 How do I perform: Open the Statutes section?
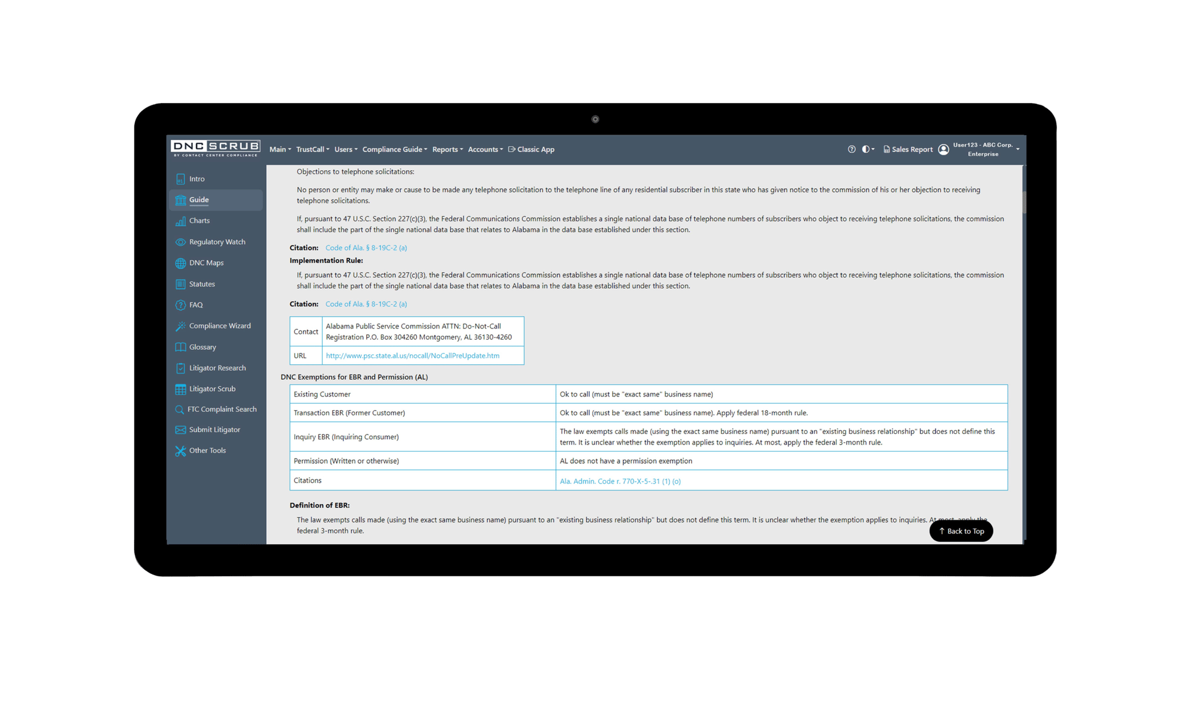(x=202, y=284)
